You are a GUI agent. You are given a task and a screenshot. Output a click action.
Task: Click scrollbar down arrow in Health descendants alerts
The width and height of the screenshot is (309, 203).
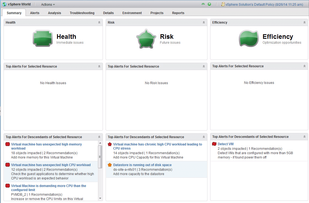(x=100, y=198)
